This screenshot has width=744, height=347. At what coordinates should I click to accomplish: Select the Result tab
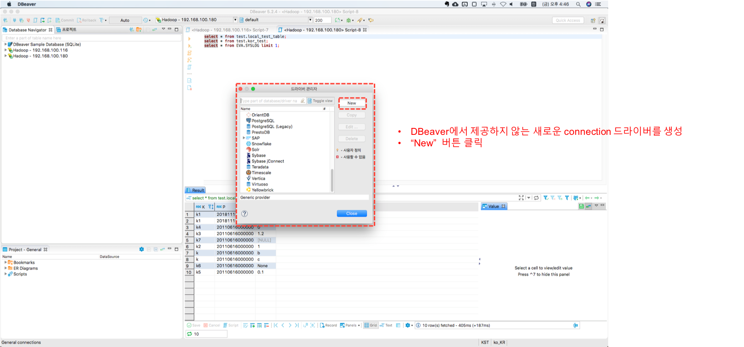(x=196, y=190)
